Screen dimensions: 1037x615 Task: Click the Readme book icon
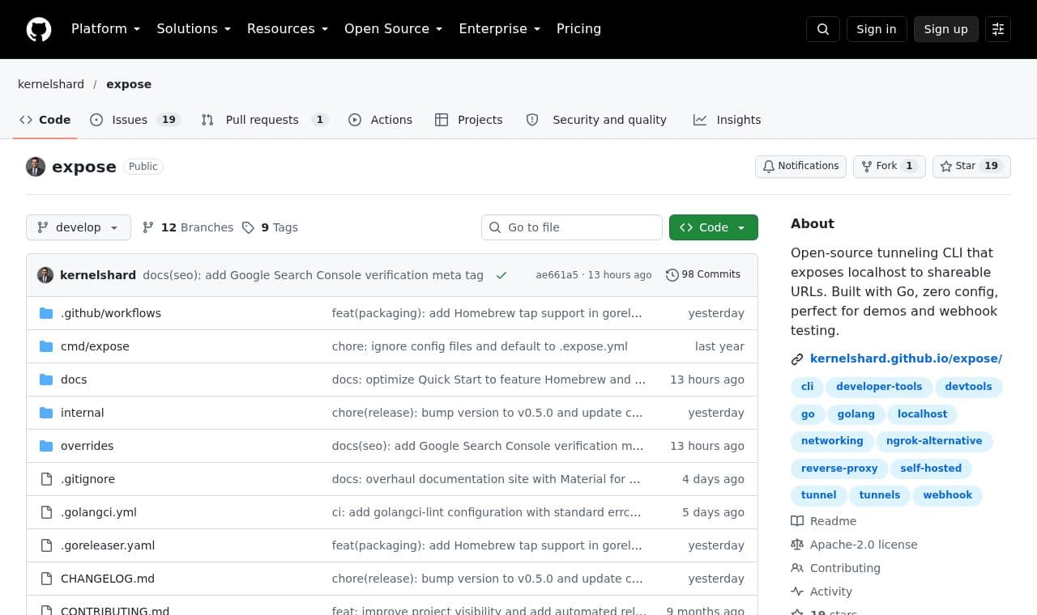pos(797,521)
